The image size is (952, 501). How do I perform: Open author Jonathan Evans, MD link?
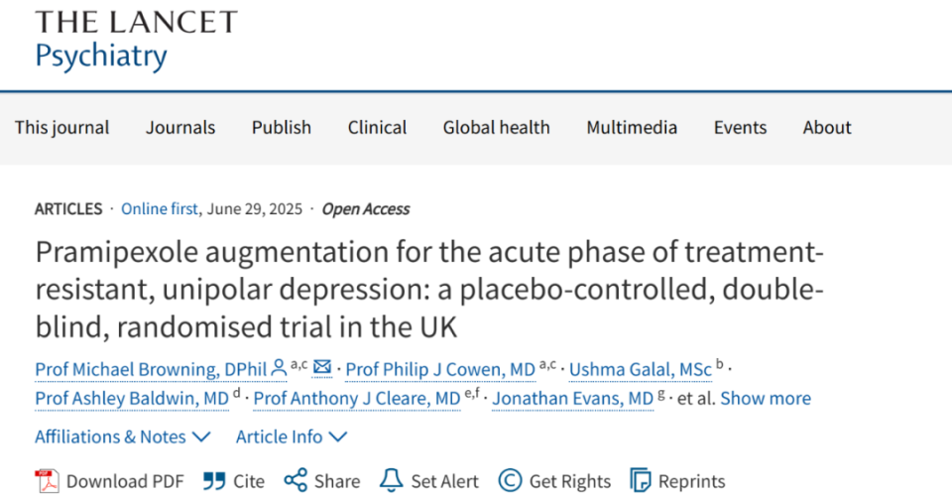coord(572,399)
